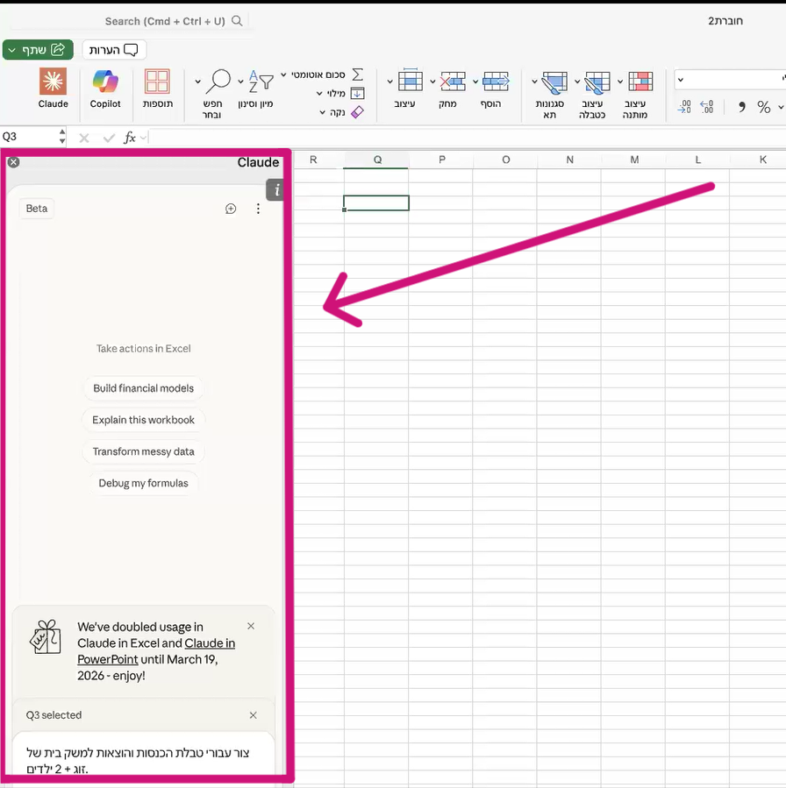Select column header M
Image resolution: width=786 pixels, height=788 pixels.
tap(633, 160)
